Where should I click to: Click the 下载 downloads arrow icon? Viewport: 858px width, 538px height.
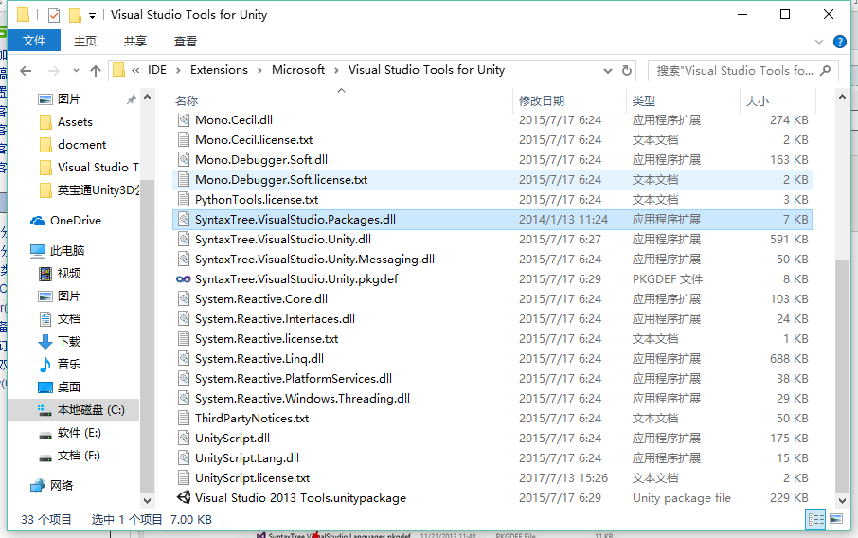point(45,342)
